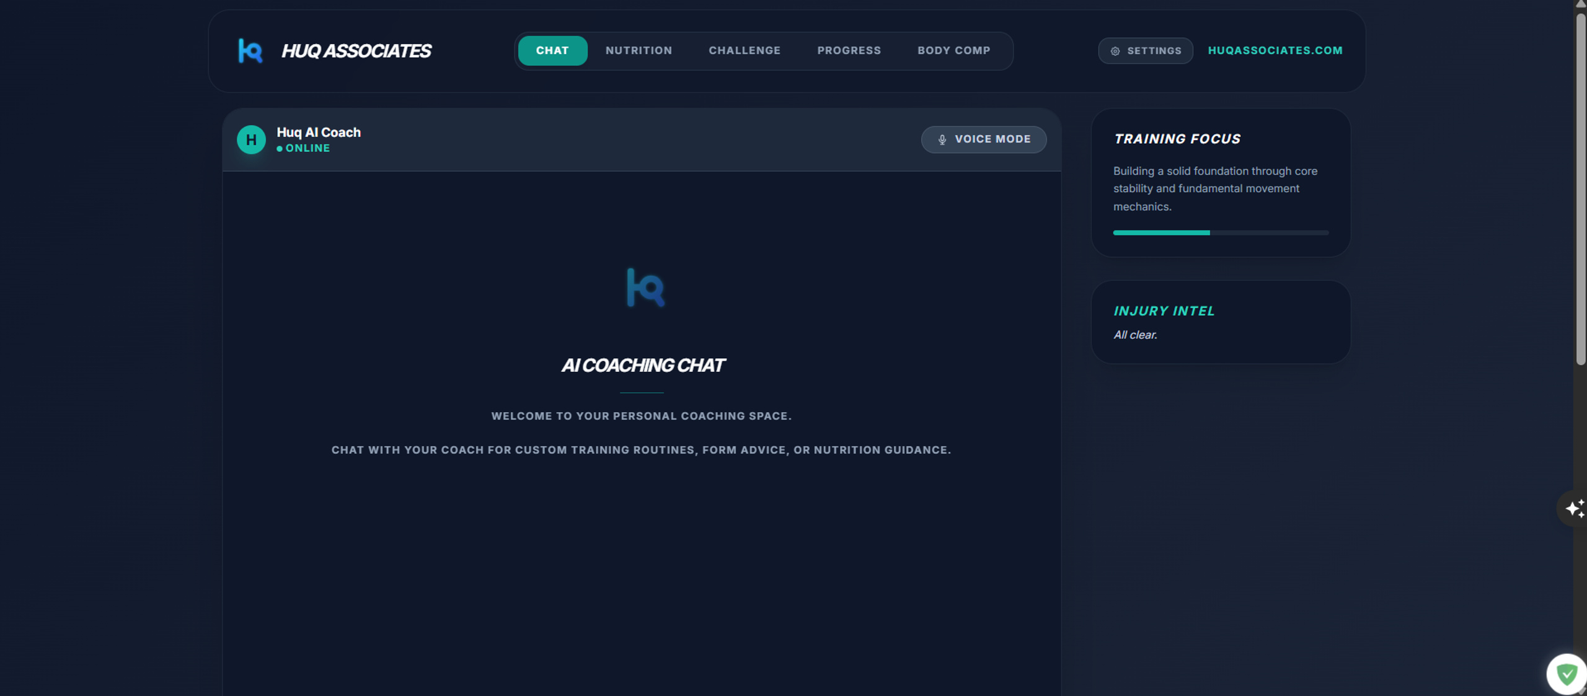Click the Huq Associates logo icon in header

[x=250, y=51]
